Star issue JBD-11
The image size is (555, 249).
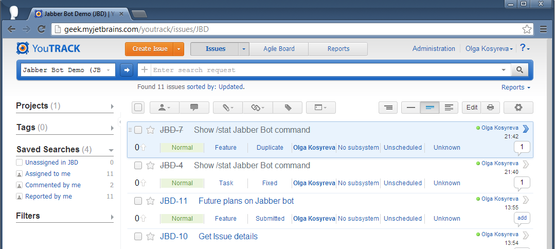(x=150, y=201)
